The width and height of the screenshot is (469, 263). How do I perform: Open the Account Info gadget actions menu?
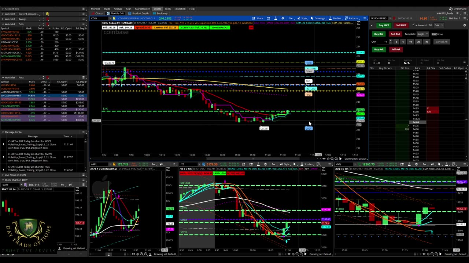tap(84, 9)
